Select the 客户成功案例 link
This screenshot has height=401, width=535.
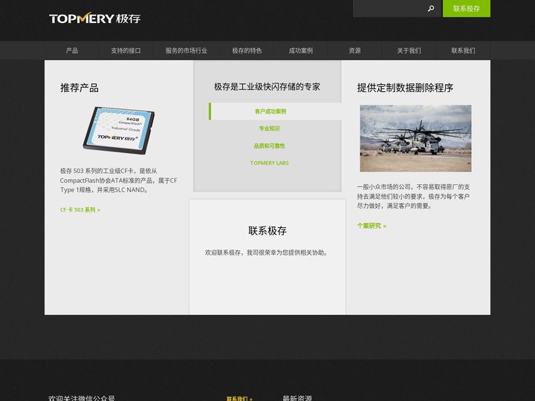coord(270,111)
